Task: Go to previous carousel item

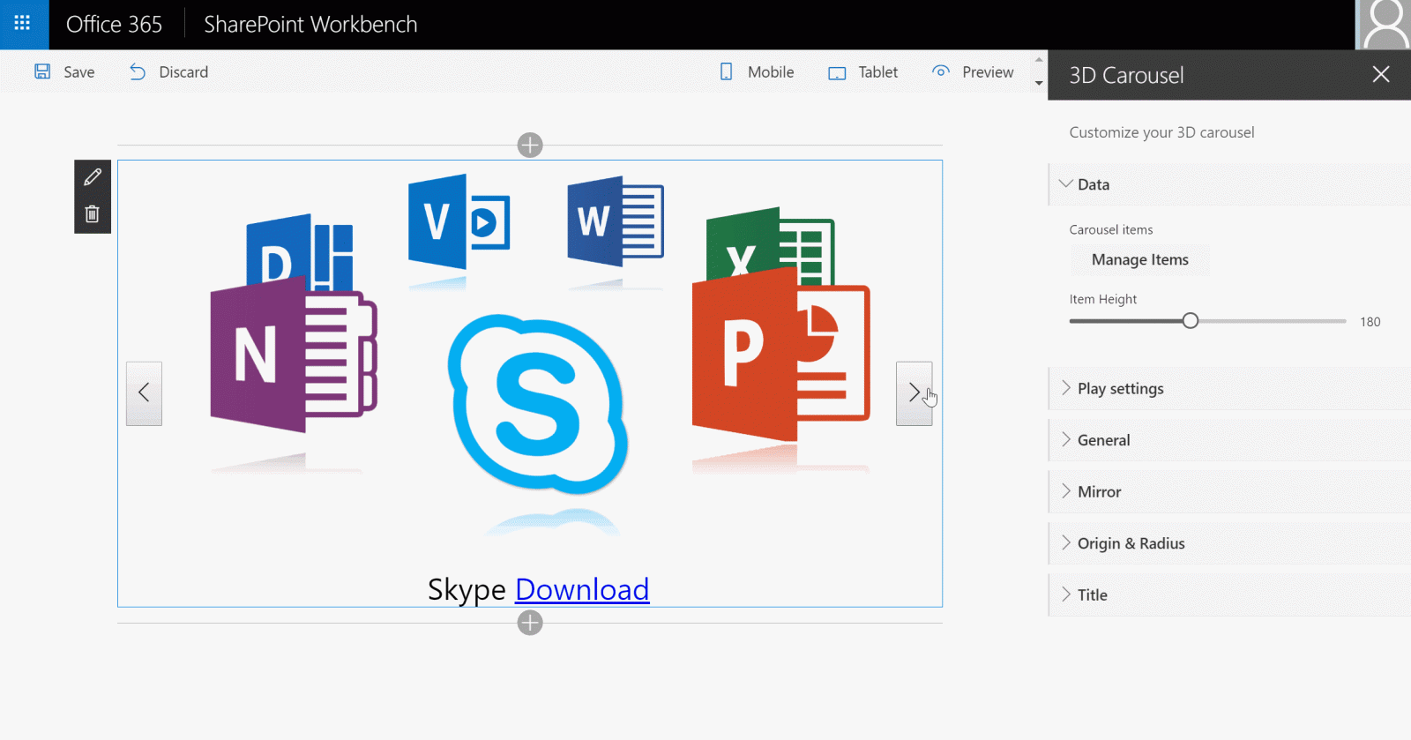Action: click(x=144, y=393)
